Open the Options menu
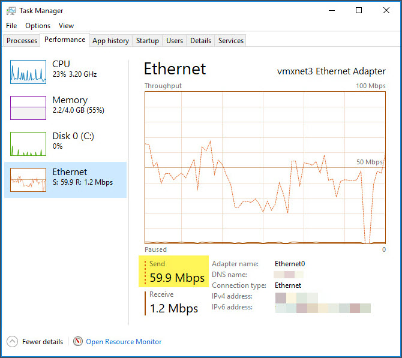 [38, 26]
